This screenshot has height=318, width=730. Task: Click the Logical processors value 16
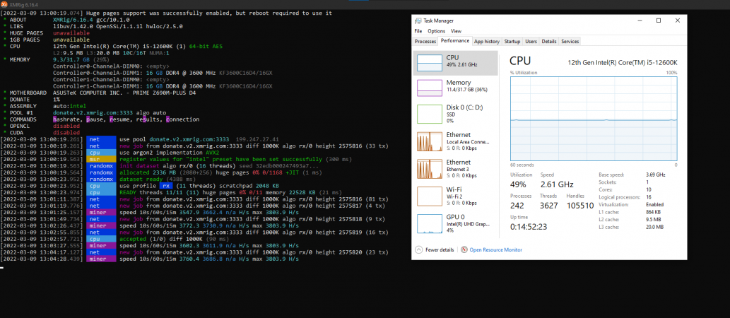tap(649, 197)
